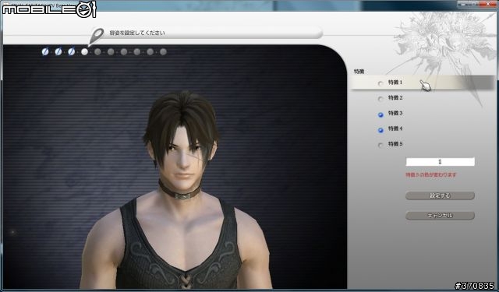This screenshot has width=499, height=292.
Task: Choose the 特徴 5 radio option
Action: click(x=380, y=145)
